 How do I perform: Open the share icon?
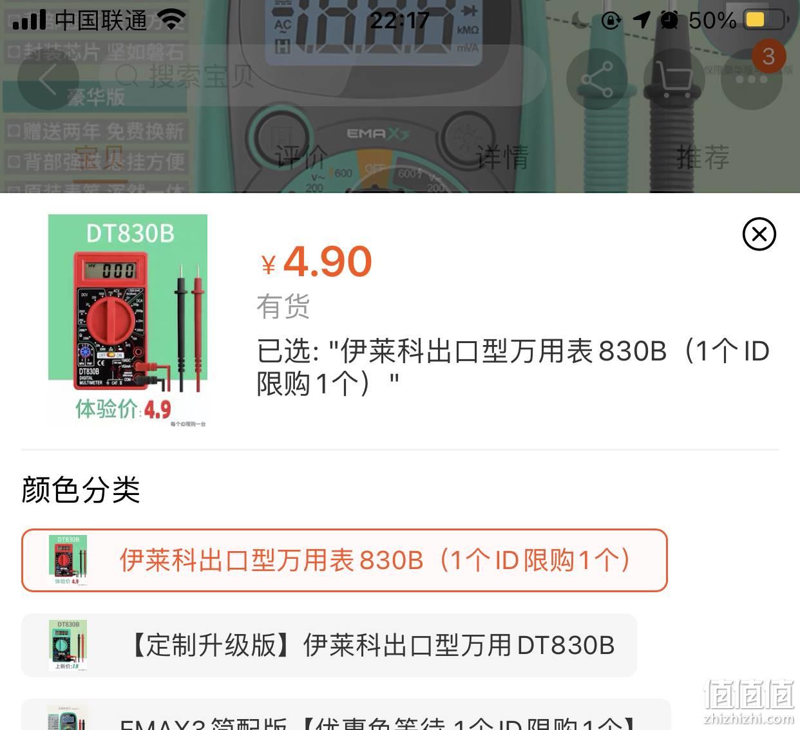click(596, 79)
